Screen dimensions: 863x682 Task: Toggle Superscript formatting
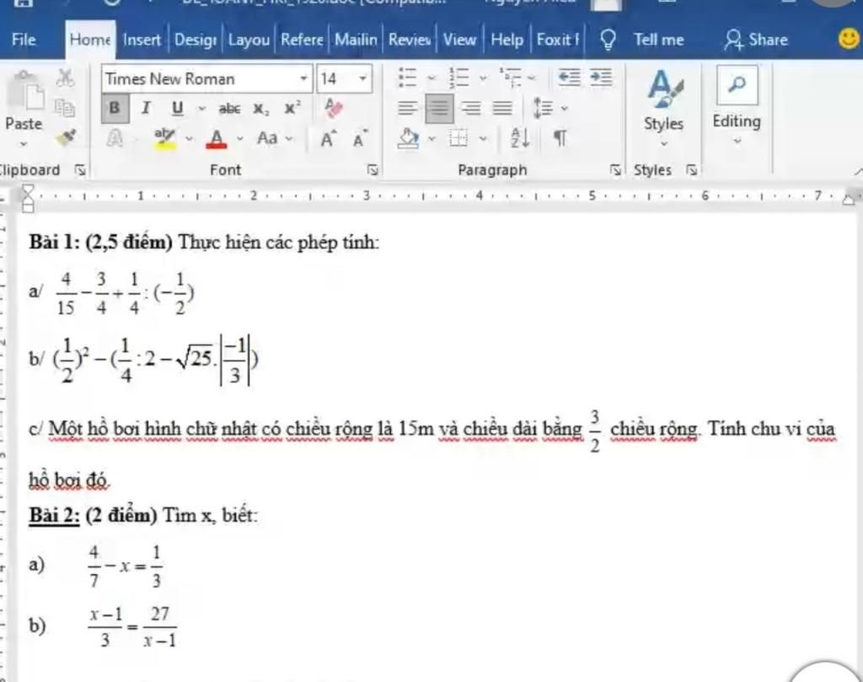[292, 108]
